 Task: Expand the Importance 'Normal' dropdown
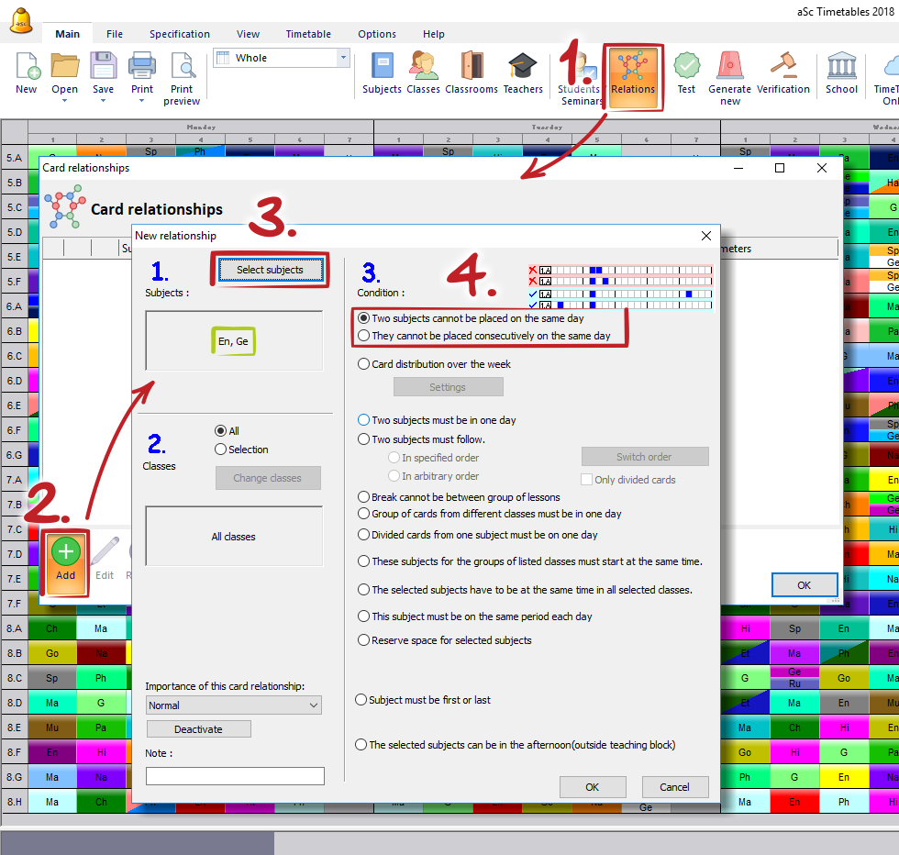[x=234, y=705]
